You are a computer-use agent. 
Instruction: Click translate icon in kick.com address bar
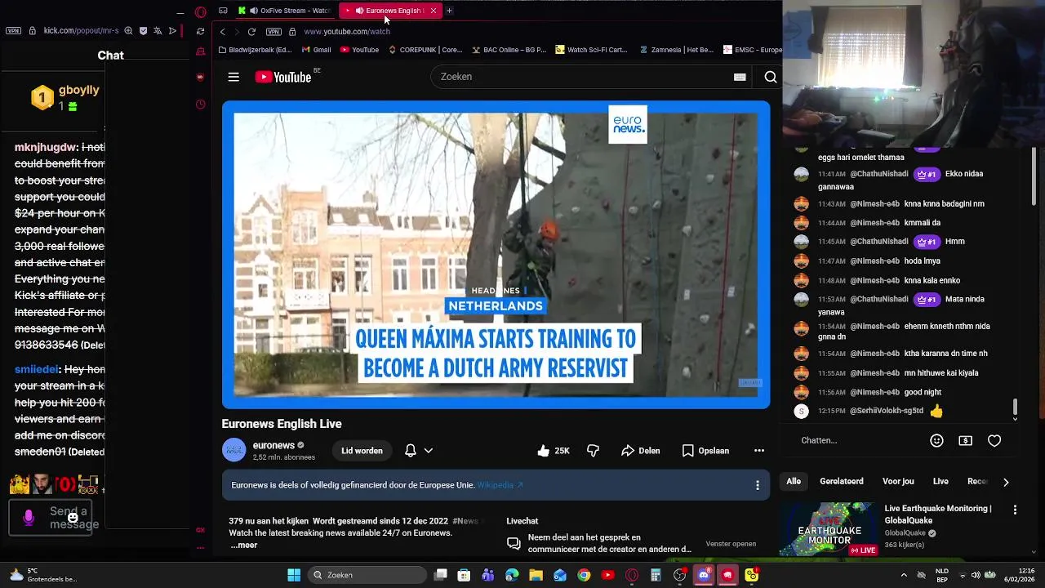pyautogui.click(x=158, y=30)
